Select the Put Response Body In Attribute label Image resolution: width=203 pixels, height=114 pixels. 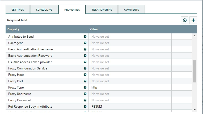pyautogui.click(x=30, y=107)
